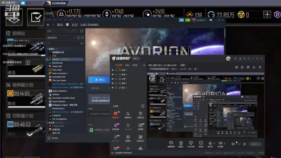Open the 商店 tab in Steam
The image size is (281, 158).
click(60, 25)
